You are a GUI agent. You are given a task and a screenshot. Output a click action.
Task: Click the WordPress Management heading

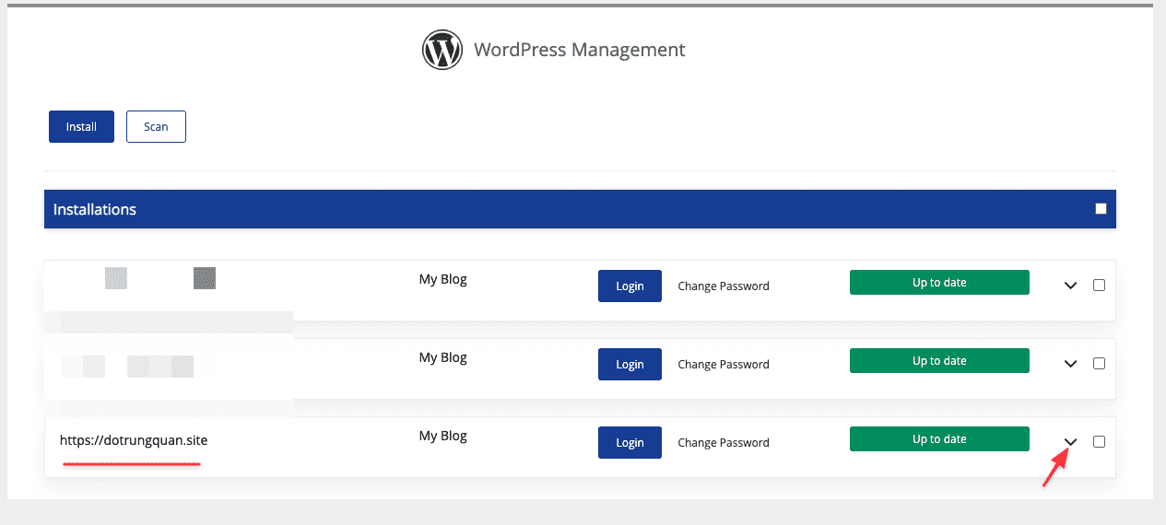580,50
